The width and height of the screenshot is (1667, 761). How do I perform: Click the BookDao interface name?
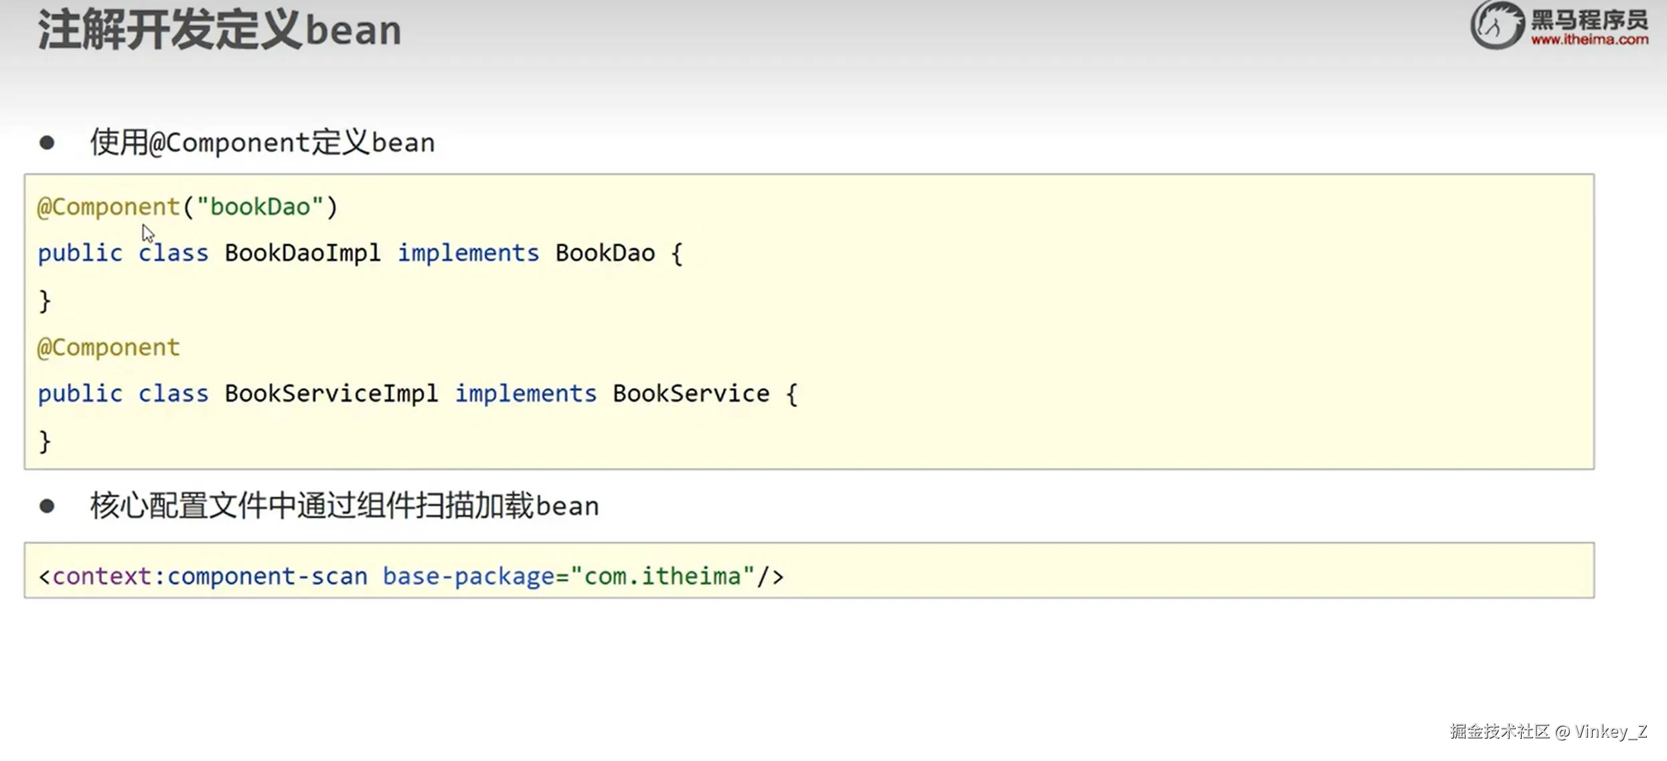(605, 253)
